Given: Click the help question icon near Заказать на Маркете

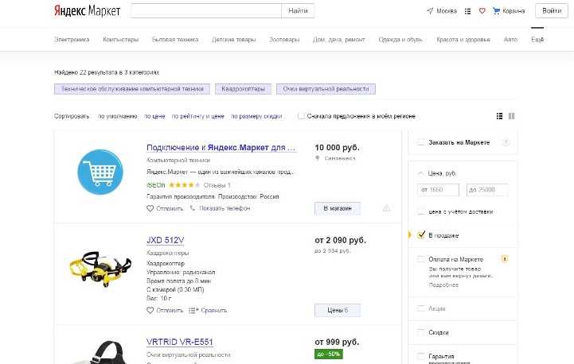Looking at the screenshot, I should tap(506, 142).
